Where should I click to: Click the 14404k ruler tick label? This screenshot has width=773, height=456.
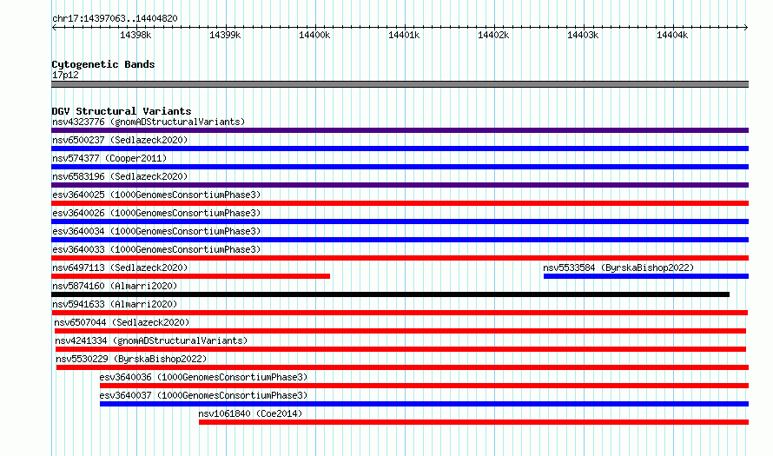pyautogui.click(x=672, y=35)
